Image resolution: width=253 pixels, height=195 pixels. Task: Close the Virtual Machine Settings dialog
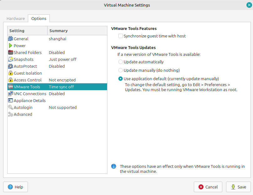click(x=249, y=5)
